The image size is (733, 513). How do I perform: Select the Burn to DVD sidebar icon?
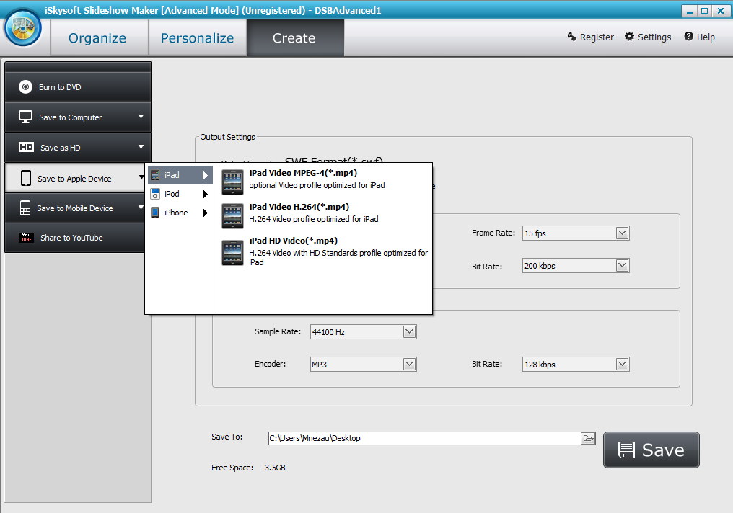coord(25,86)
